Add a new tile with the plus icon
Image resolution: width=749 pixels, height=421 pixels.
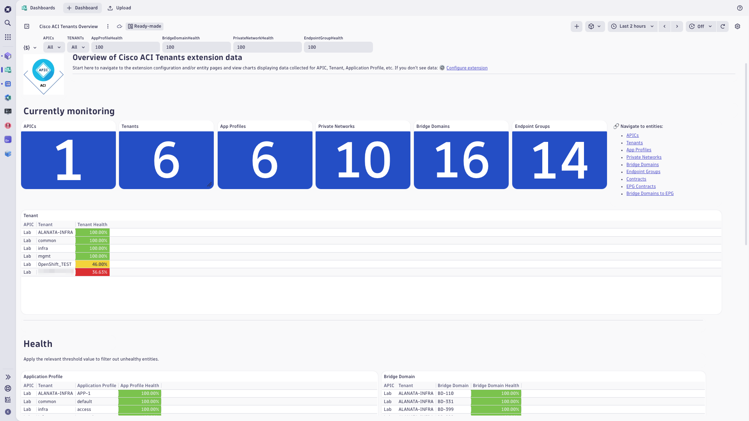(x=576, y=26)
